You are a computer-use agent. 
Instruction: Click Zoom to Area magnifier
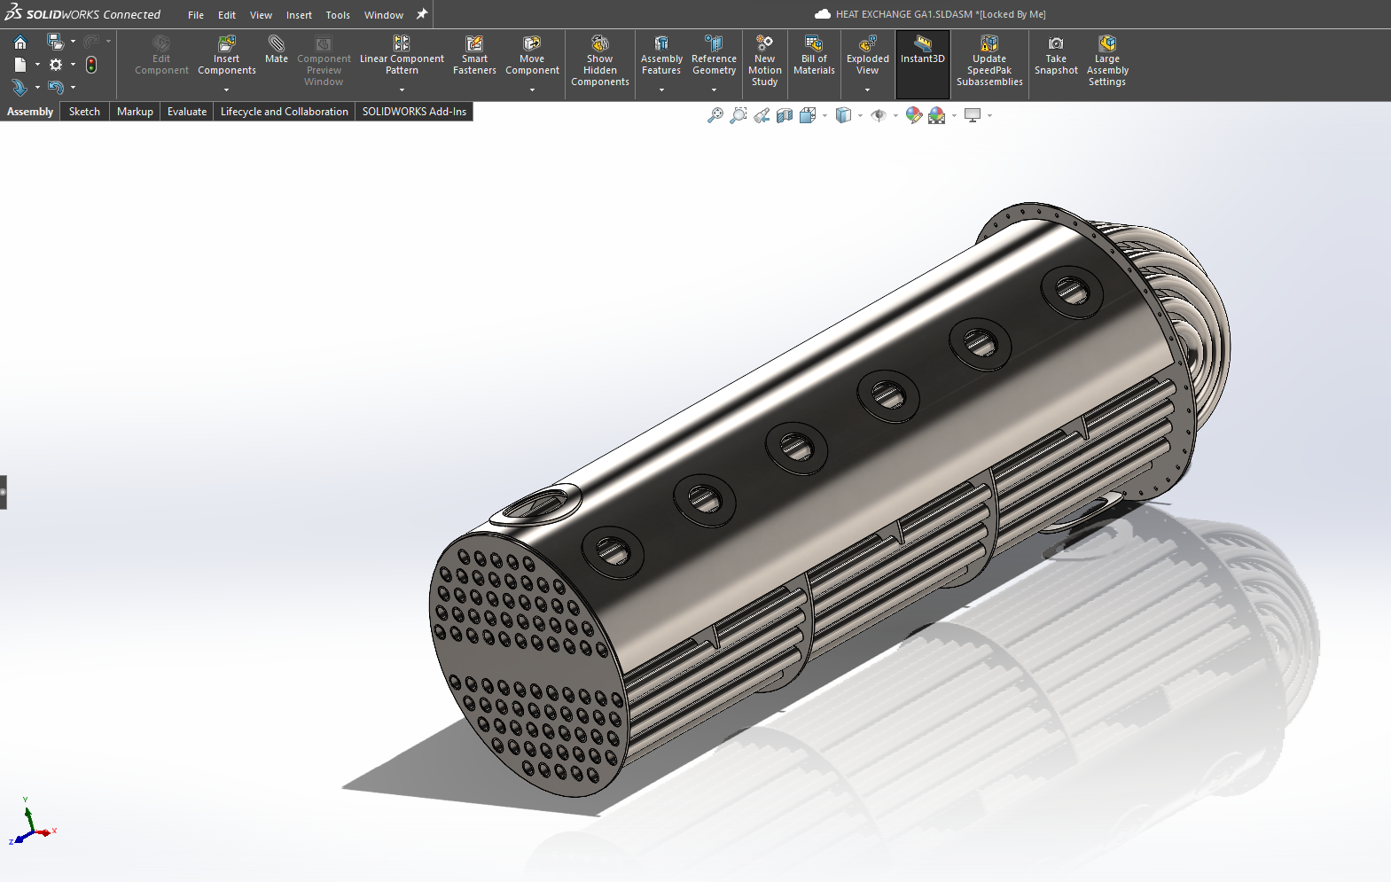738,115
